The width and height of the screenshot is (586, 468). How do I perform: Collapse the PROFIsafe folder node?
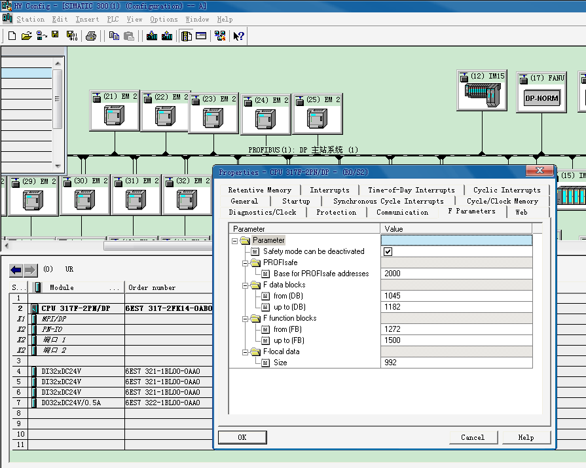coord(246,262)
